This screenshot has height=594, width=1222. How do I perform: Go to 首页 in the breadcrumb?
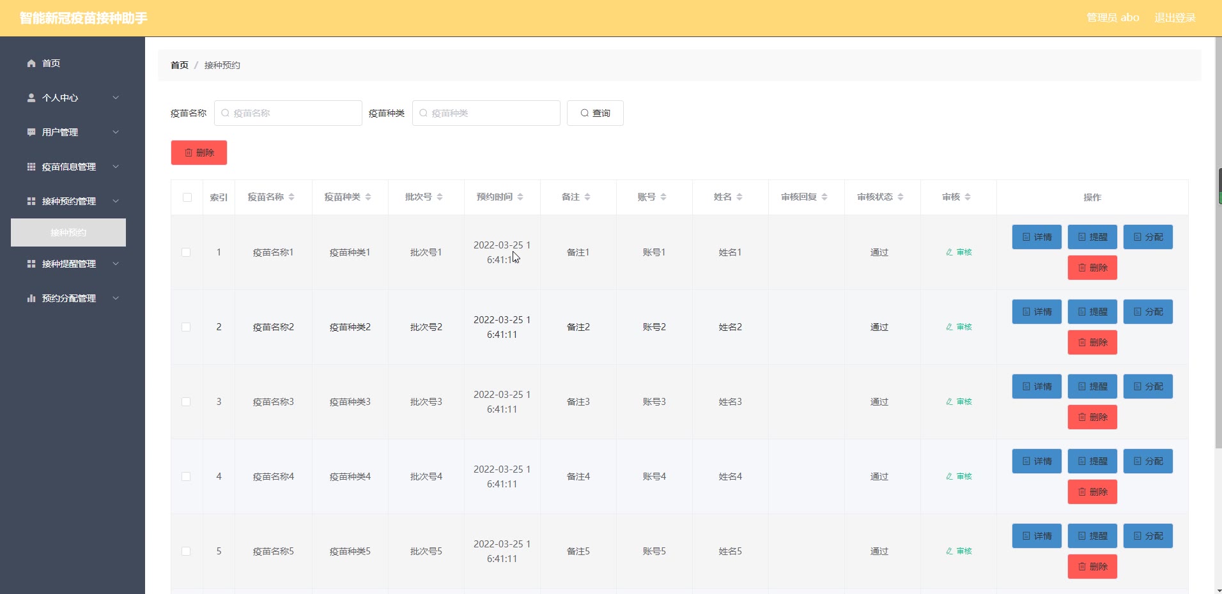point(180,65)
